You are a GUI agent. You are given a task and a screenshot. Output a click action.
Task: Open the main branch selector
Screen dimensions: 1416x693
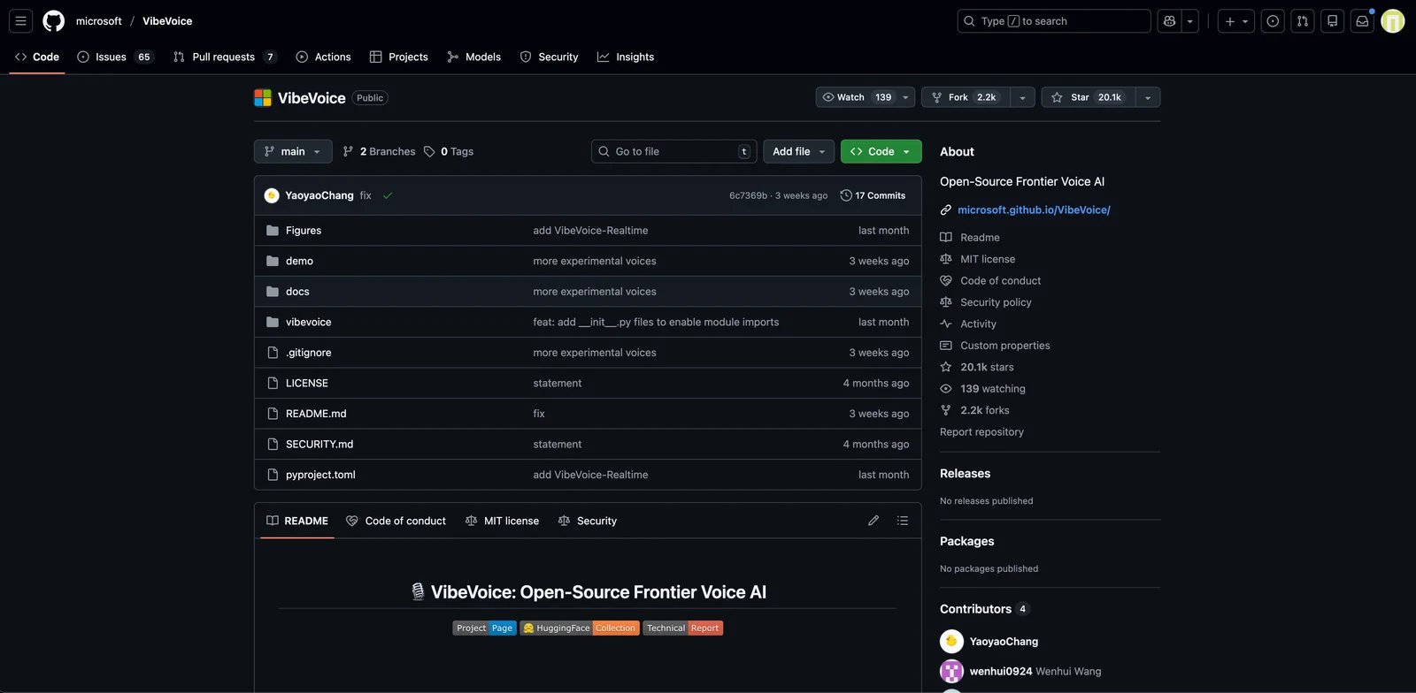(293, 151)
